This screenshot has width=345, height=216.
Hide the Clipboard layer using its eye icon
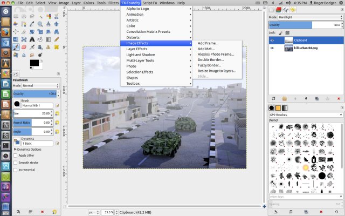[272, 40]
